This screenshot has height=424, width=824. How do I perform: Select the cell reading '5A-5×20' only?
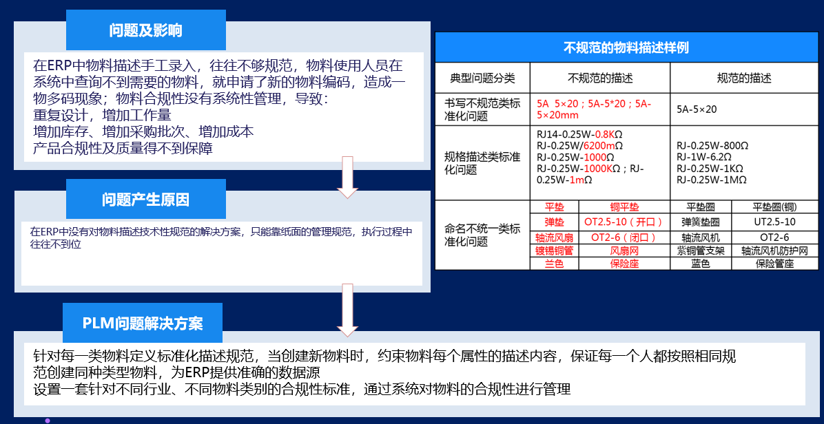[x=697, y=109]
